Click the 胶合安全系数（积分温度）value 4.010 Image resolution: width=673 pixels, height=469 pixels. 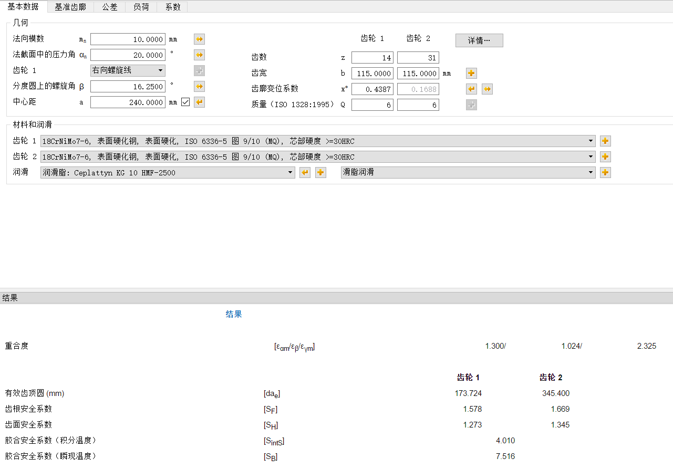coord(505,441)
